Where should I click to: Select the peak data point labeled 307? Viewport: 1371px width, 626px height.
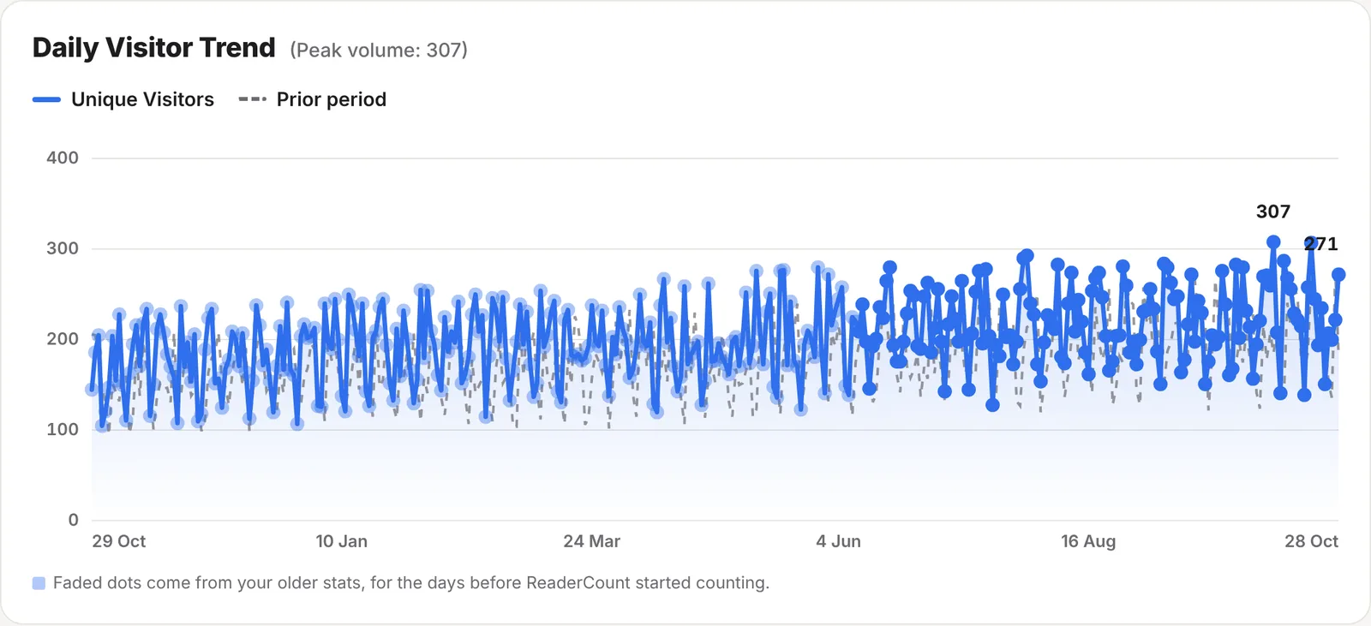pos(1273,242)
